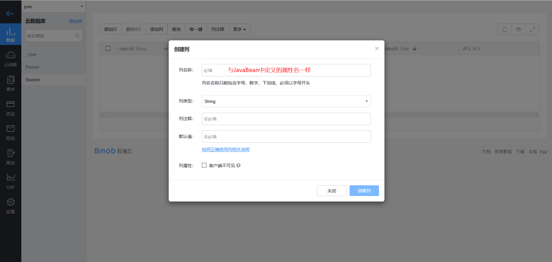
Task: Click the 创建列 confirm button
Action: click(364, 191)
